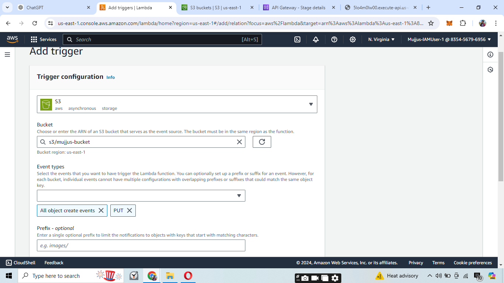Open the Services grid menu
The width and height of the screenshot is (504, 283).
coord(44,39)
